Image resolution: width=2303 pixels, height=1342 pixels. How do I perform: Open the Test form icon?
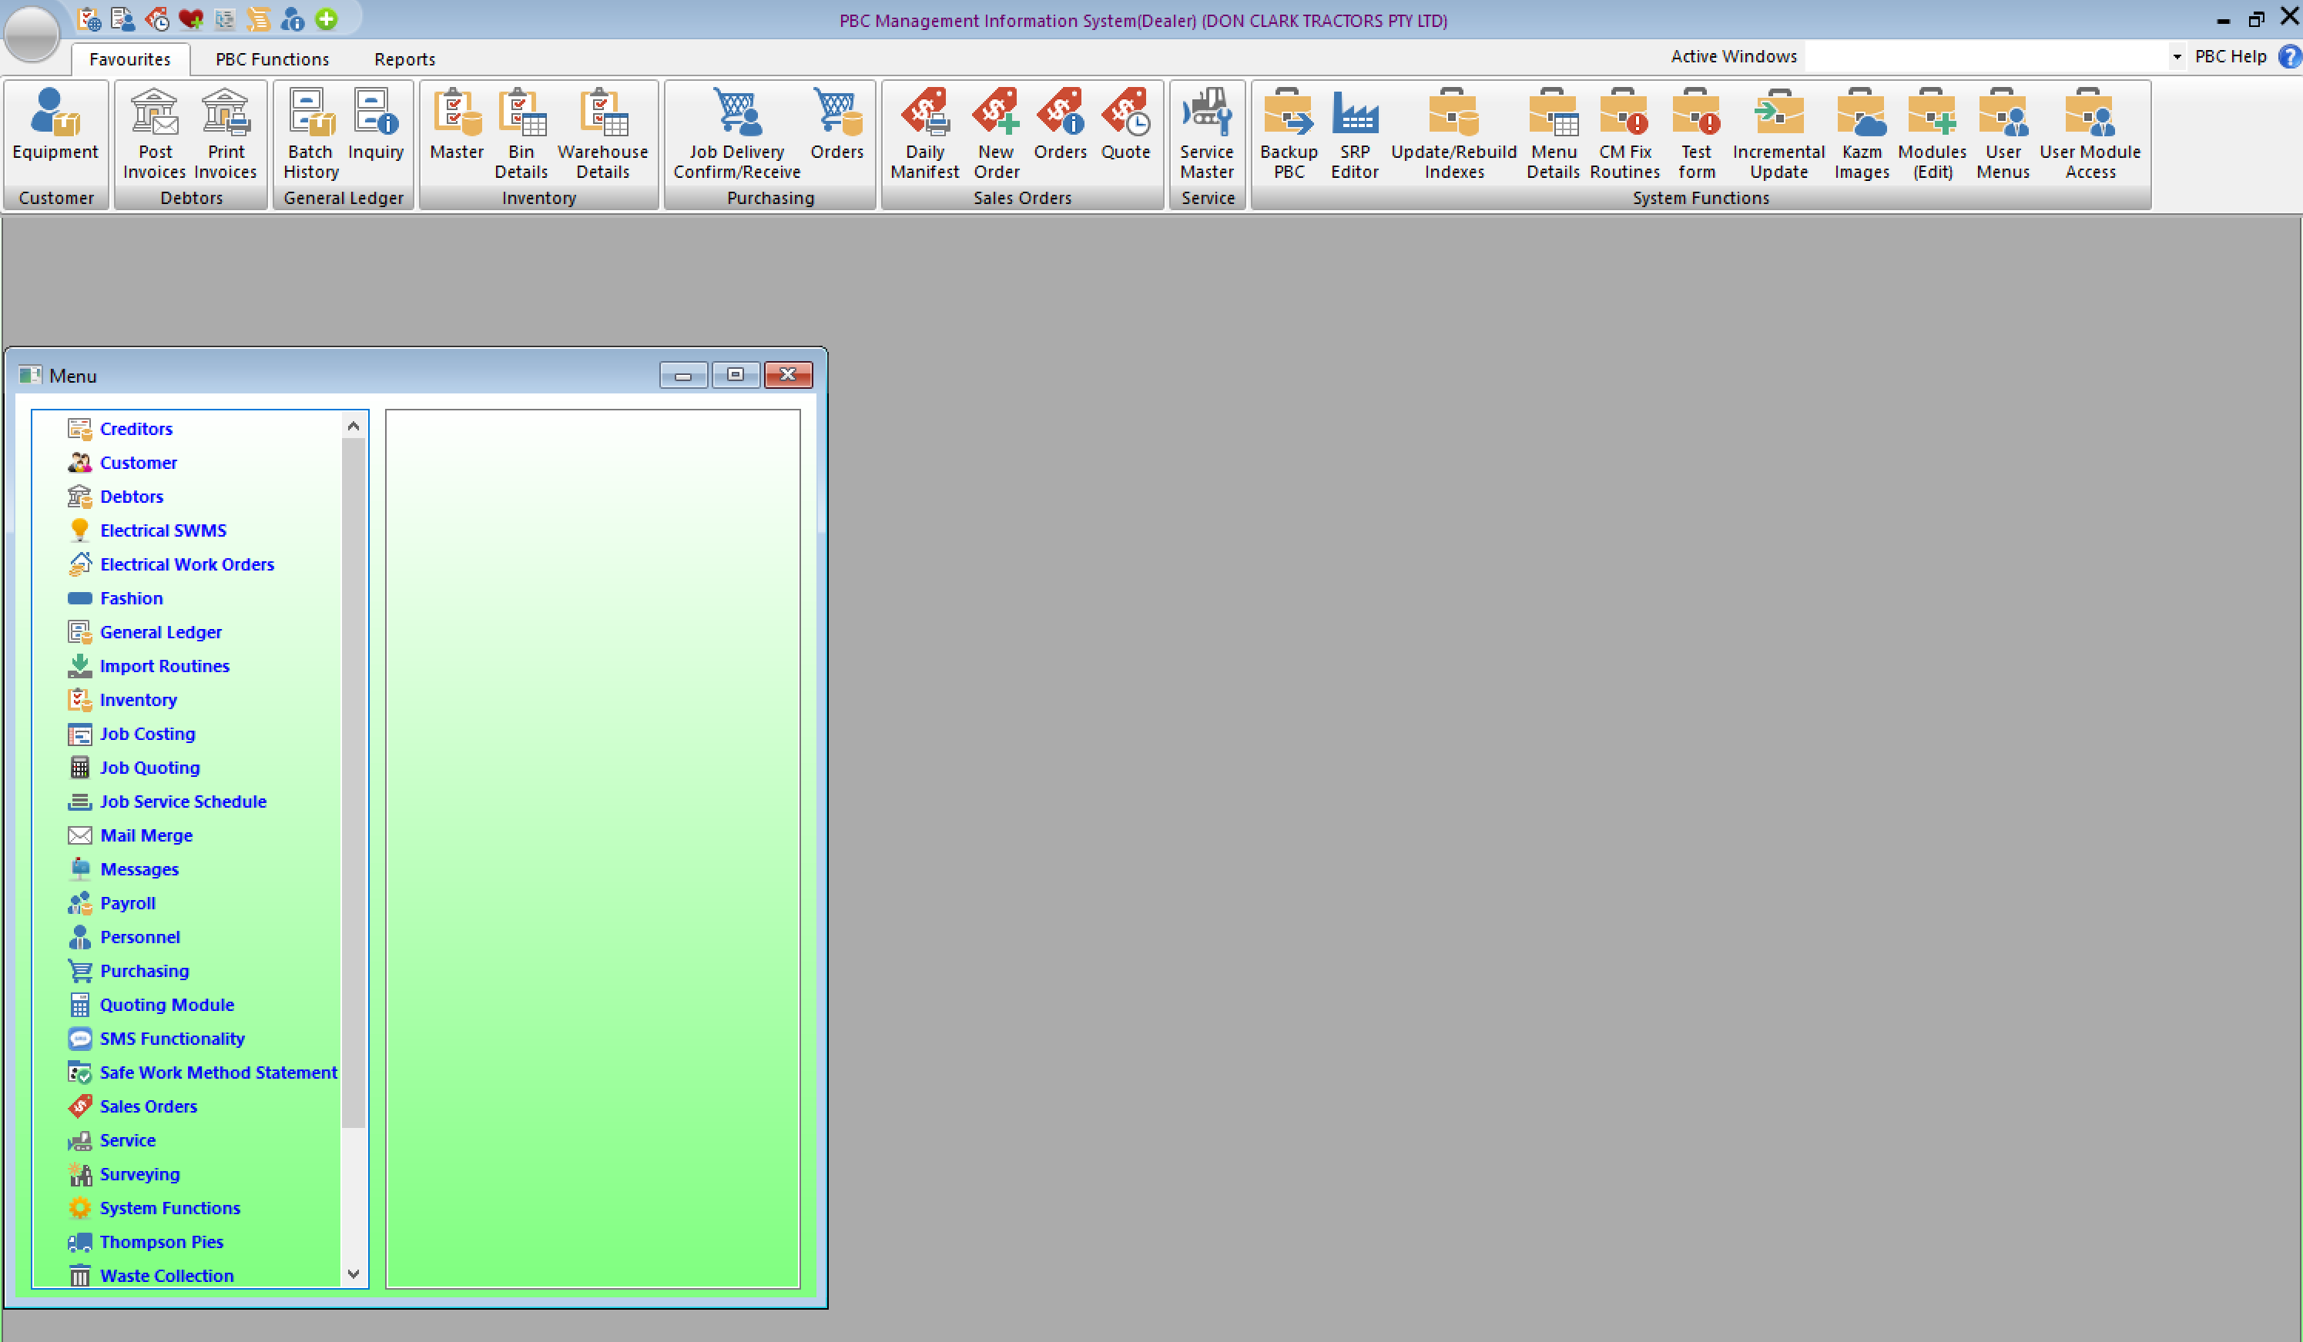[x=1696, y=134]
